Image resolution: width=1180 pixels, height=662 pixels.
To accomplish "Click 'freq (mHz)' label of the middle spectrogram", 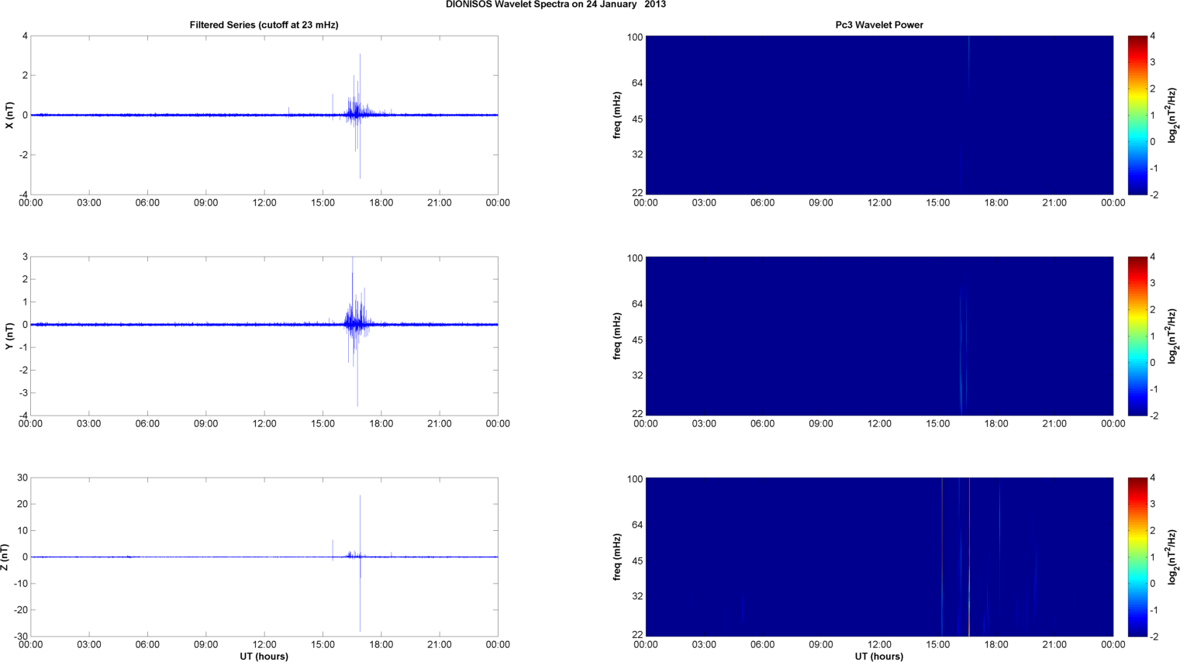I will tap(617, 336).
